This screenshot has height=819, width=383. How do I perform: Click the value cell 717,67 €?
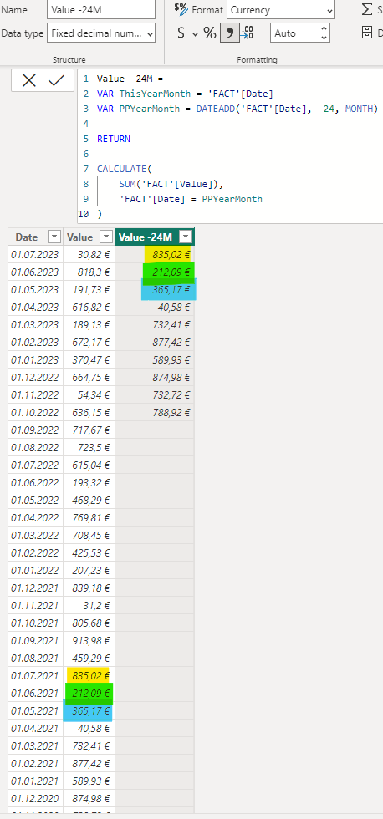pos(89,430)
